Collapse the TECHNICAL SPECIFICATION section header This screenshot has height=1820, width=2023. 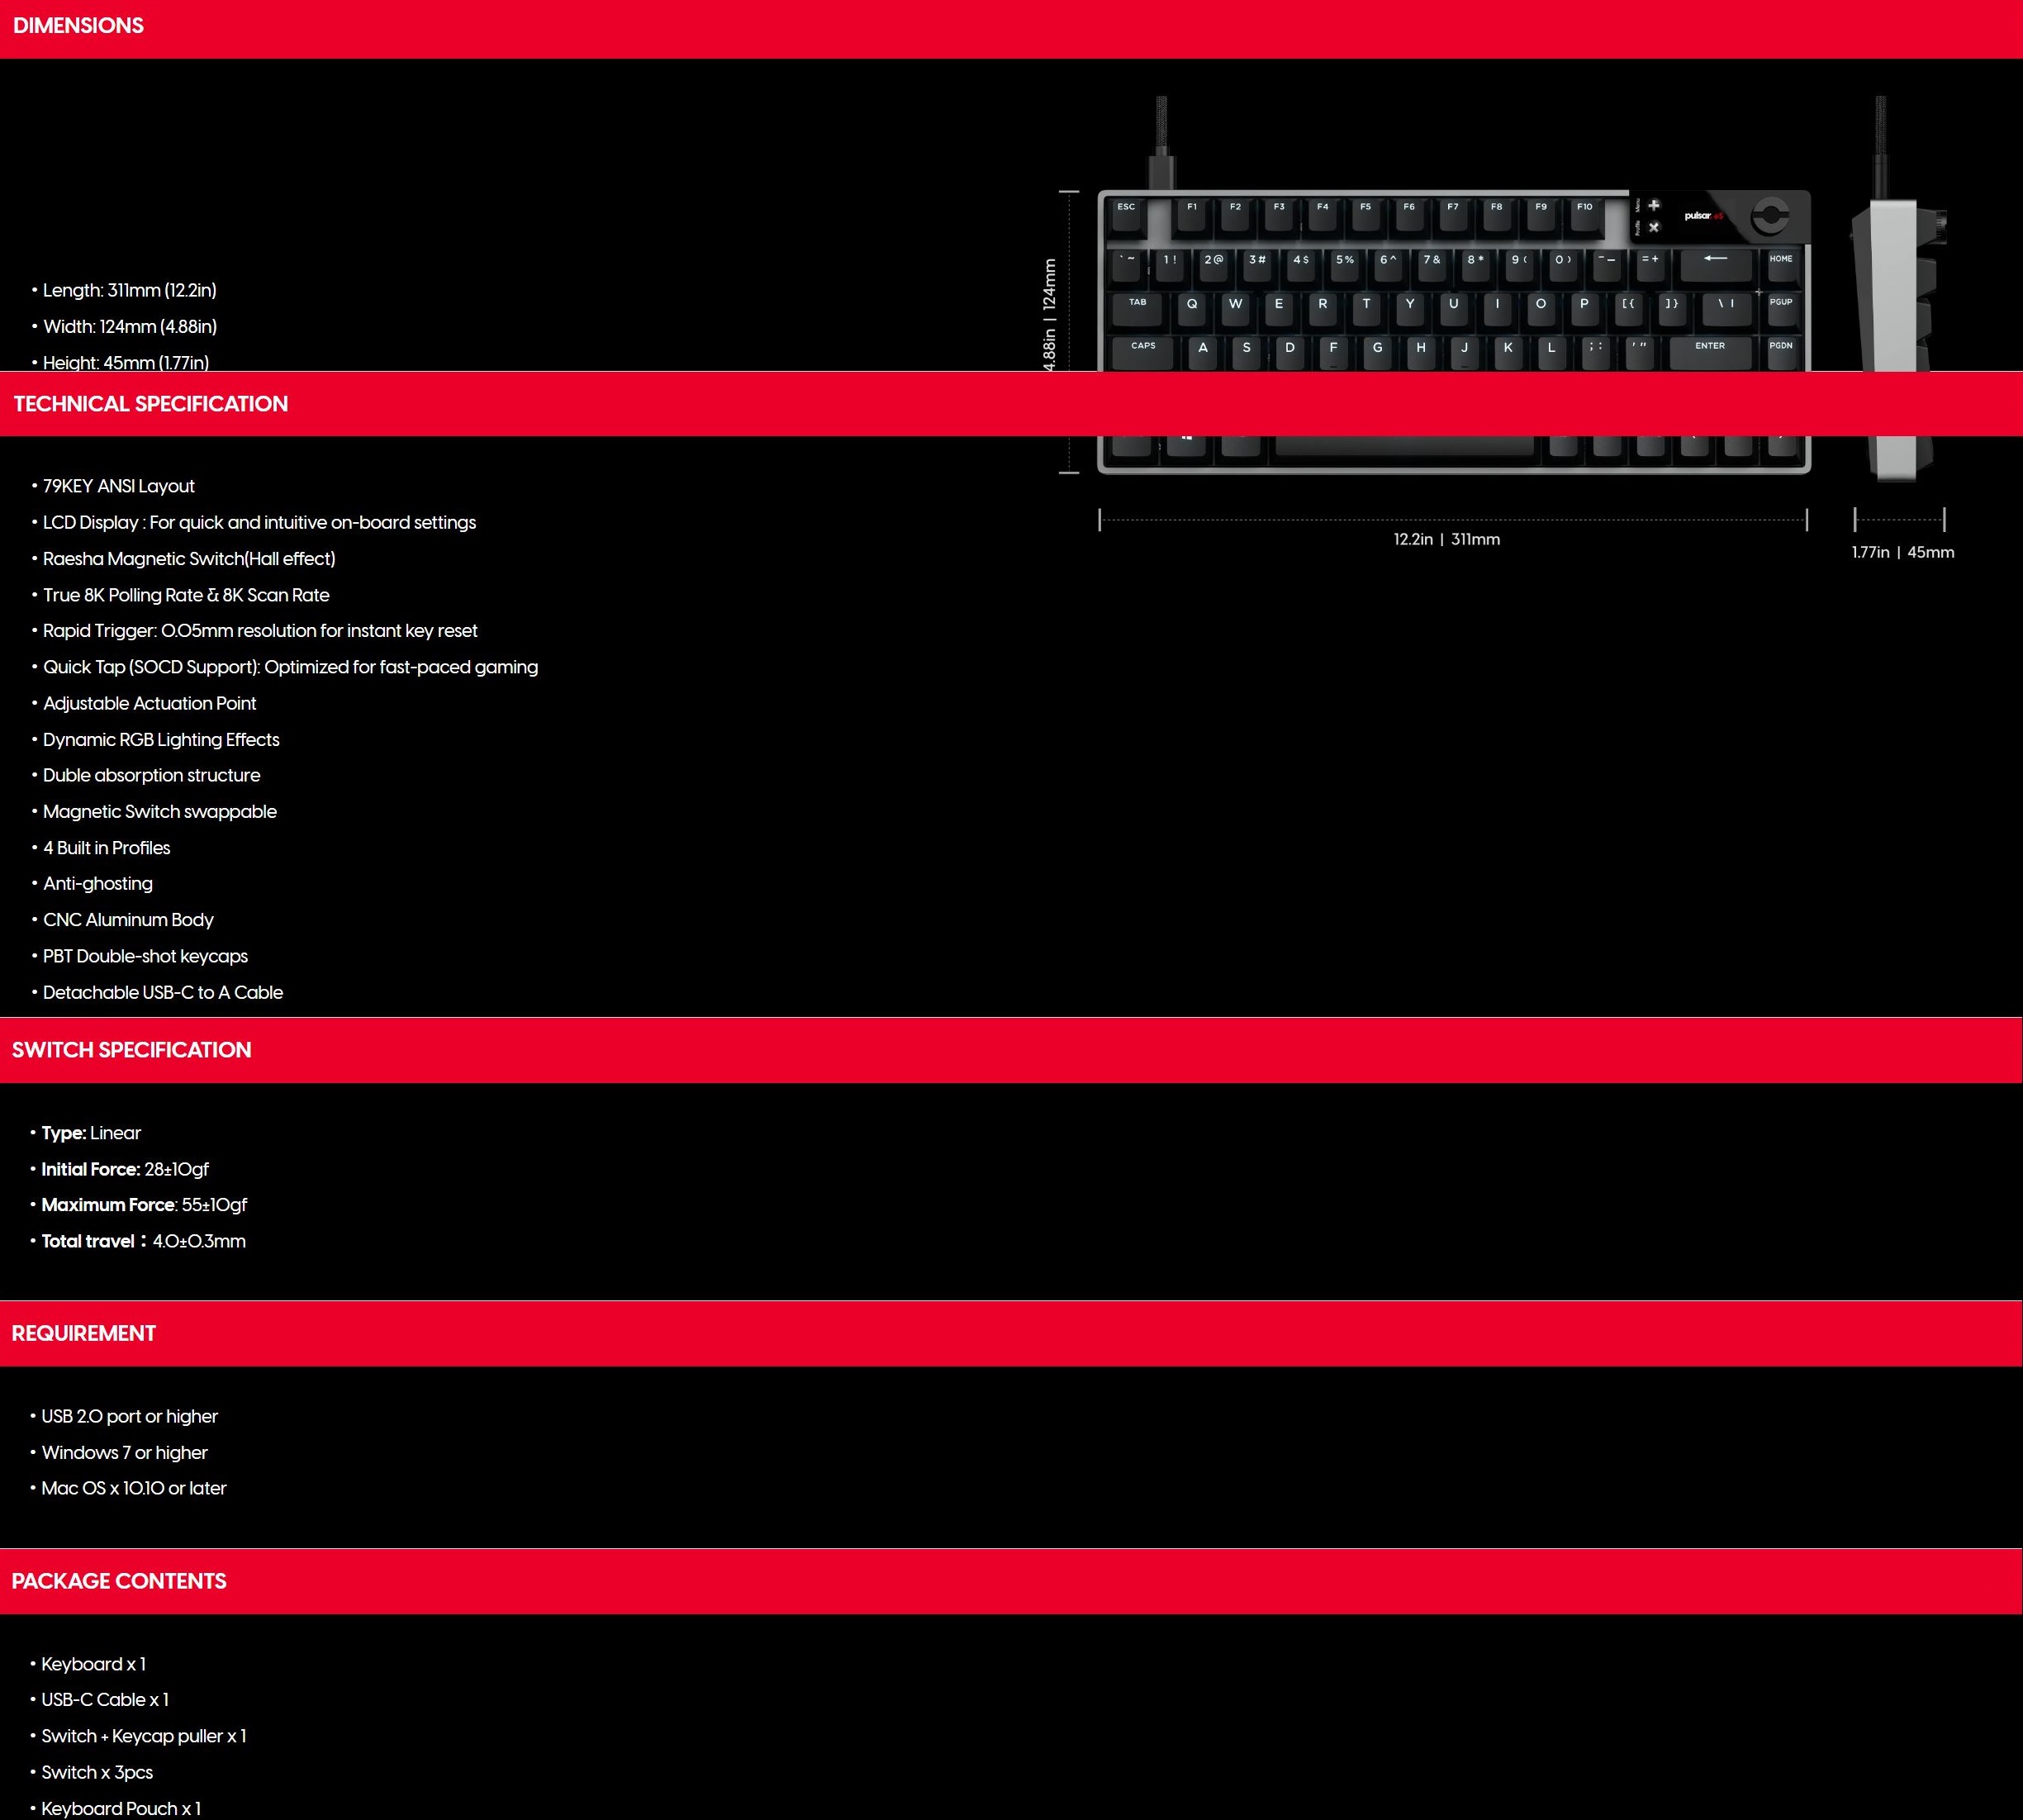tap(151, 404)
